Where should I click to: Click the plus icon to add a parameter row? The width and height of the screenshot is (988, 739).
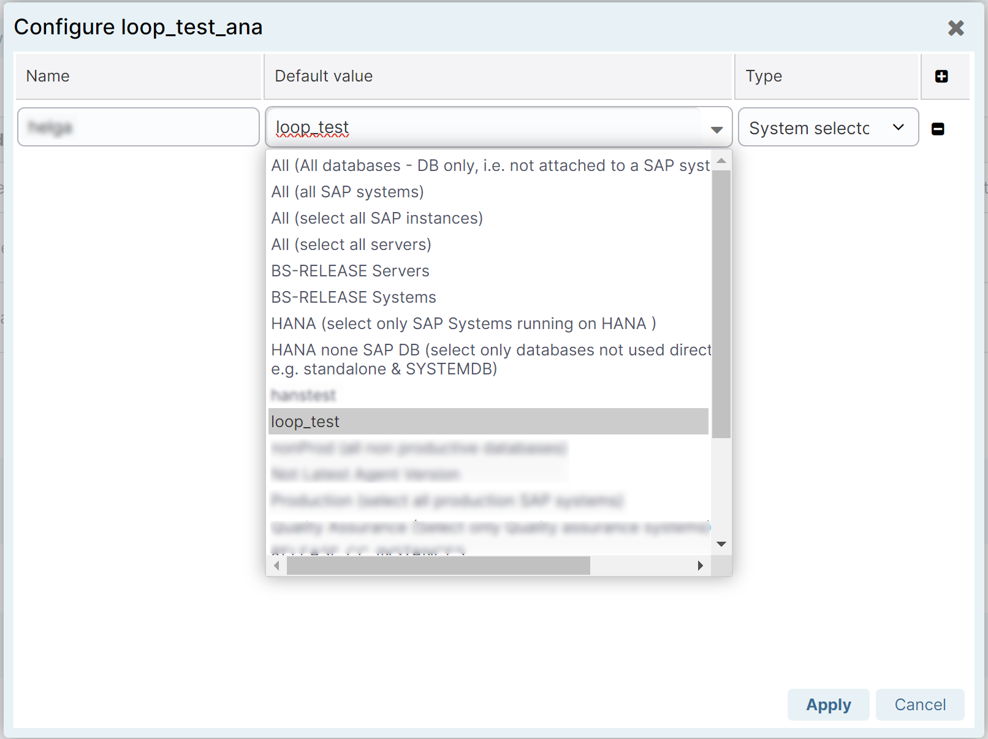(x=942, y=76)
